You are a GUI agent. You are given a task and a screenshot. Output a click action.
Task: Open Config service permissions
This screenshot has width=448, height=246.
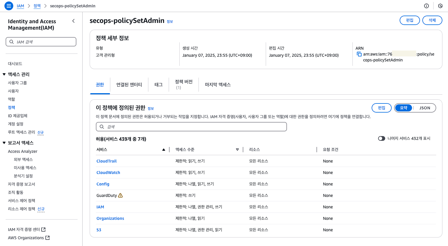coord(103,184)
